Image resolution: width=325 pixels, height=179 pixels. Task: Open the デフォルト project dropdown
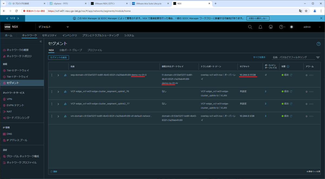click(54, 27)
